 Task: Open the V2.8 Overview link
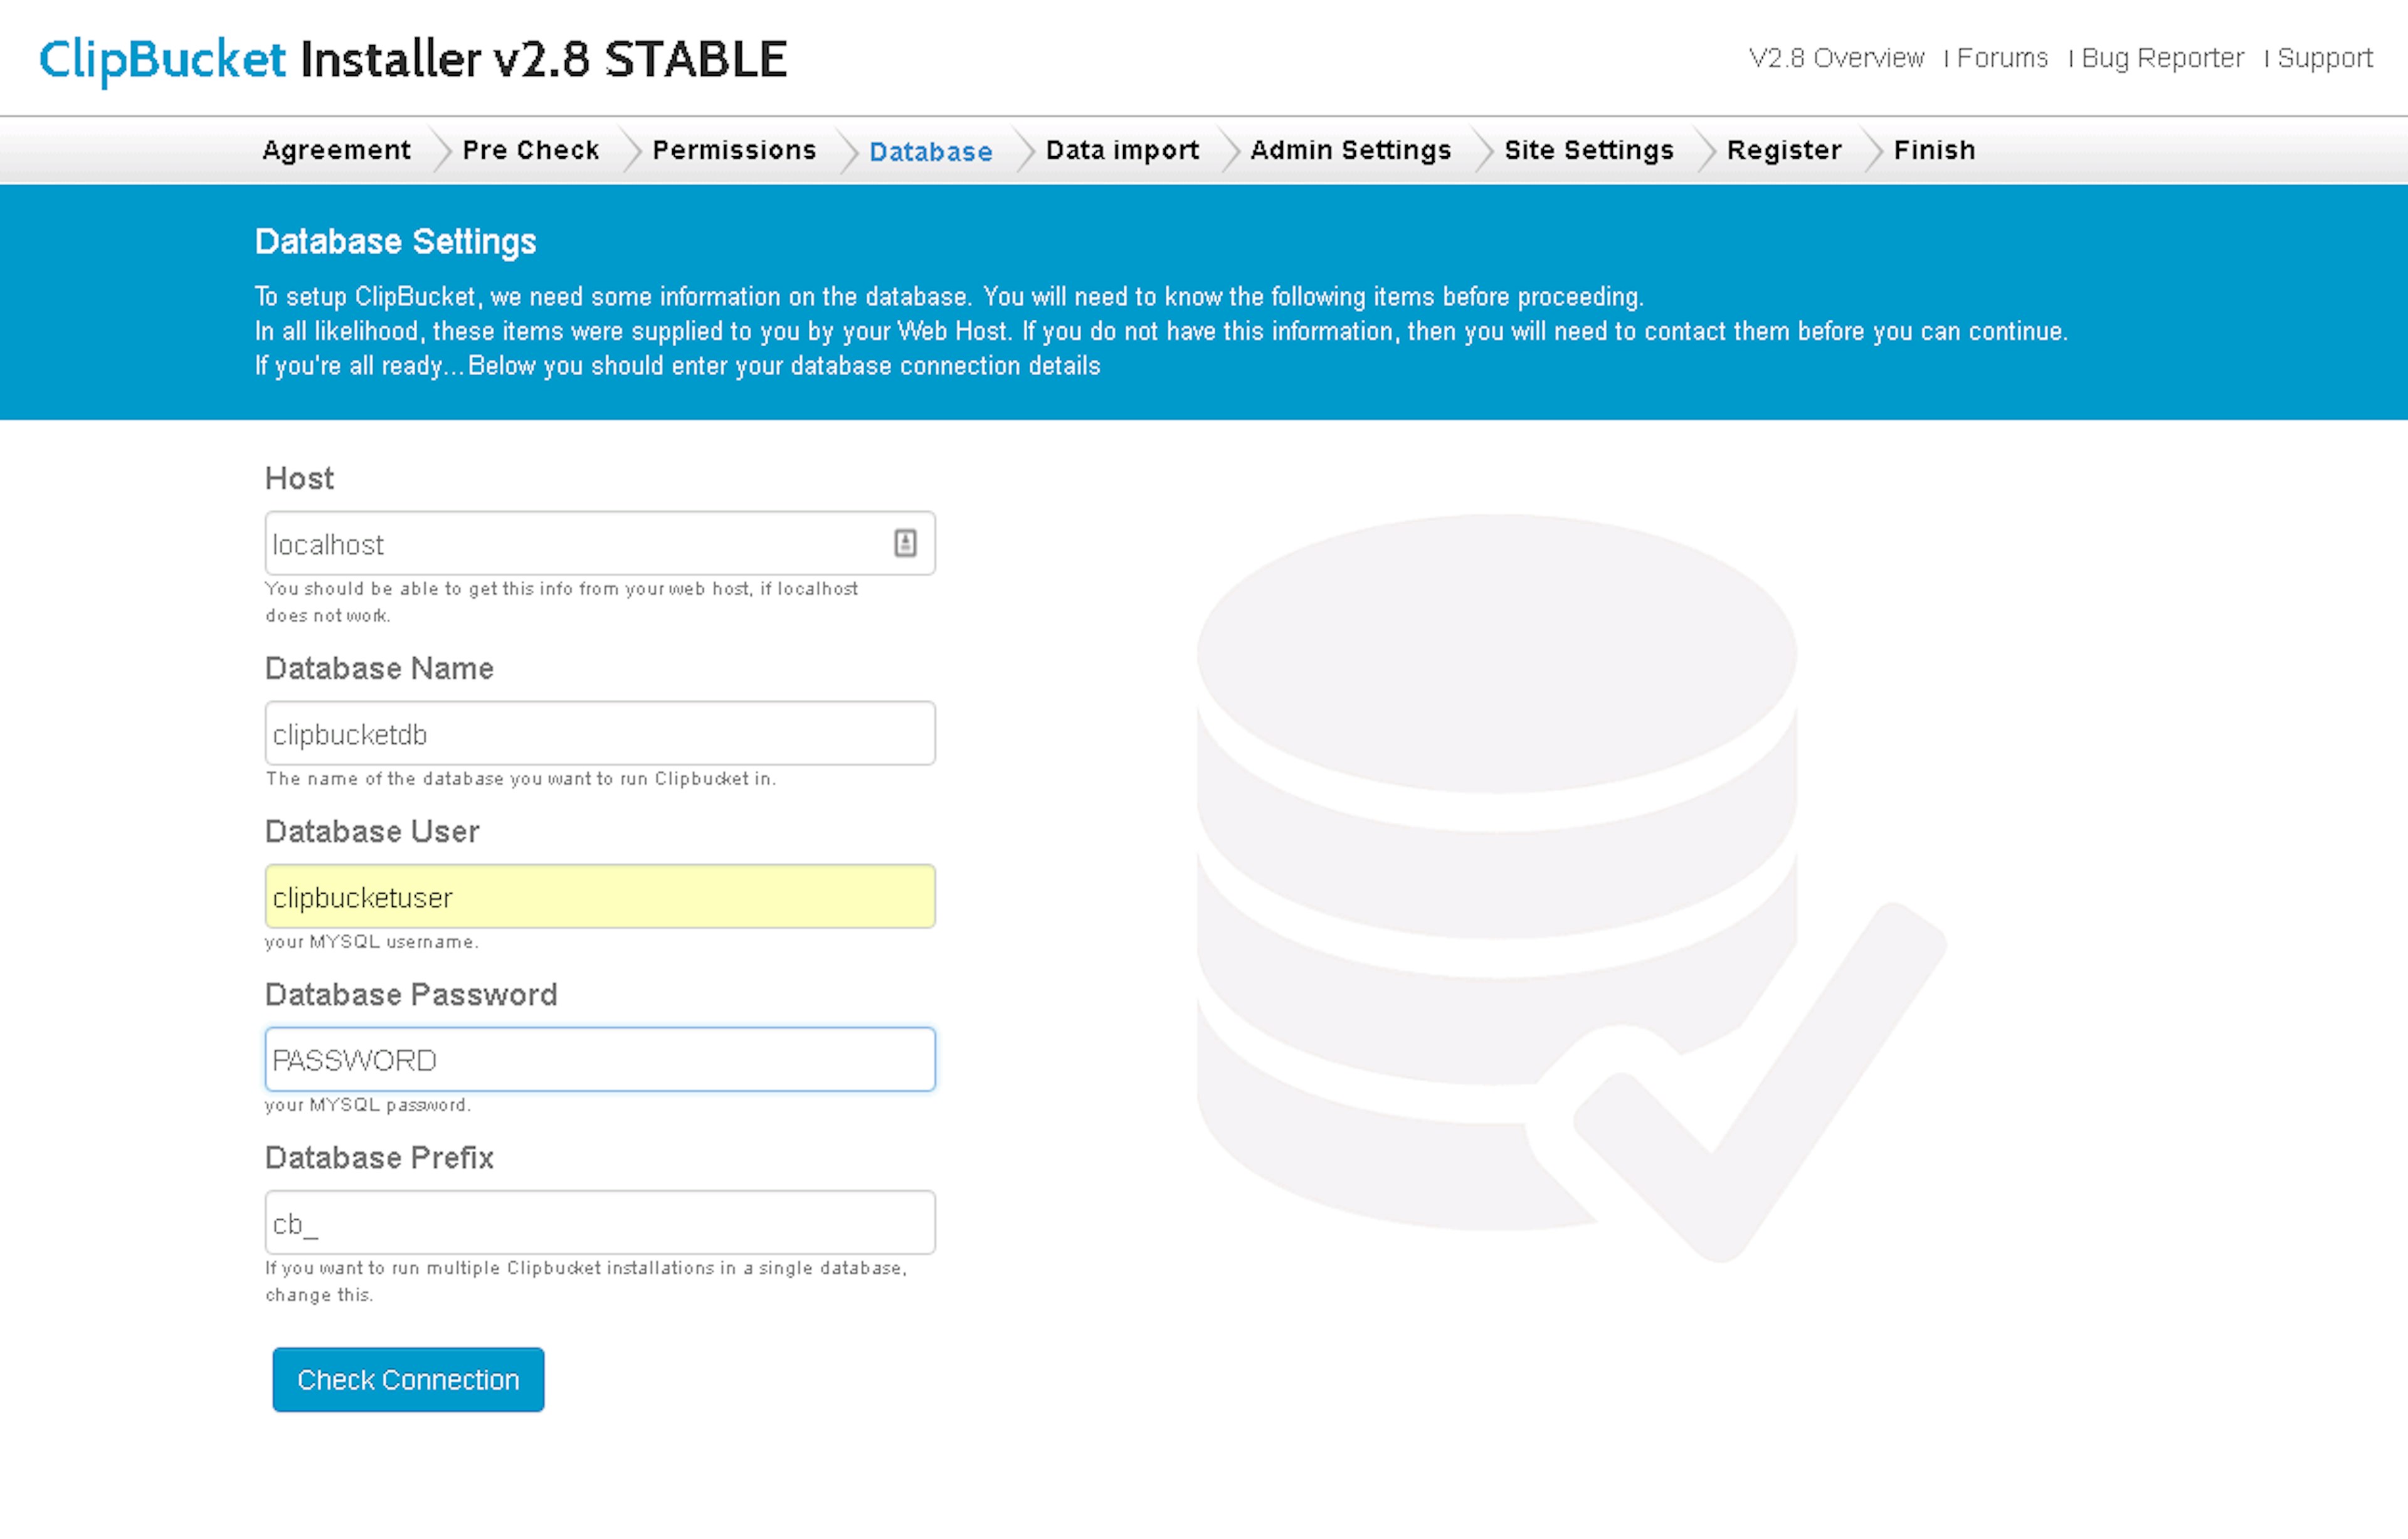point(1836,58)
